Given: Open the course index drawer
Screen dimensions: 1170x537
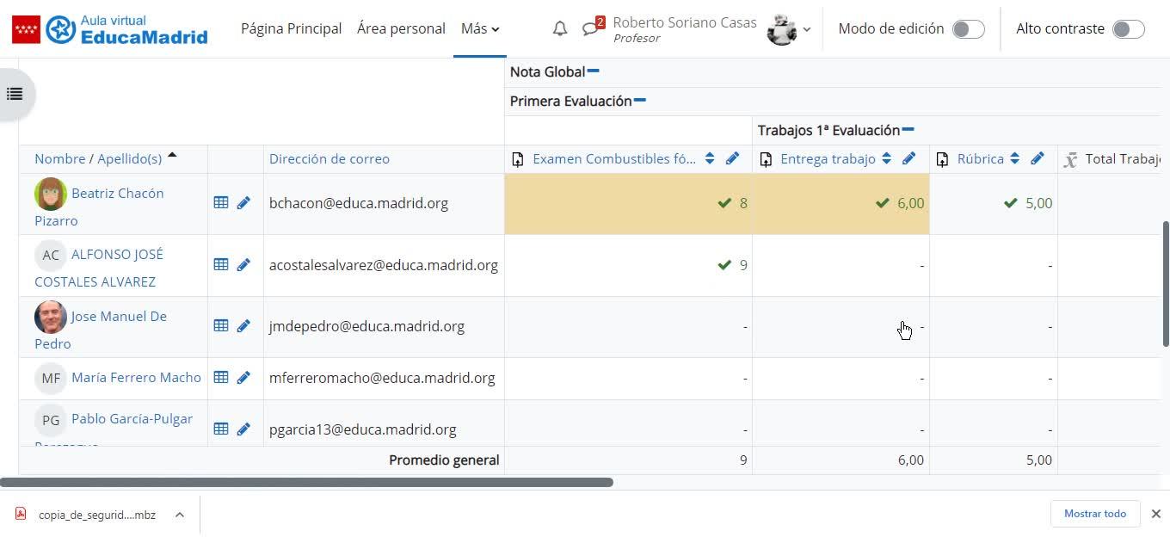Looking at the screenshot, I should coord(15,94).
